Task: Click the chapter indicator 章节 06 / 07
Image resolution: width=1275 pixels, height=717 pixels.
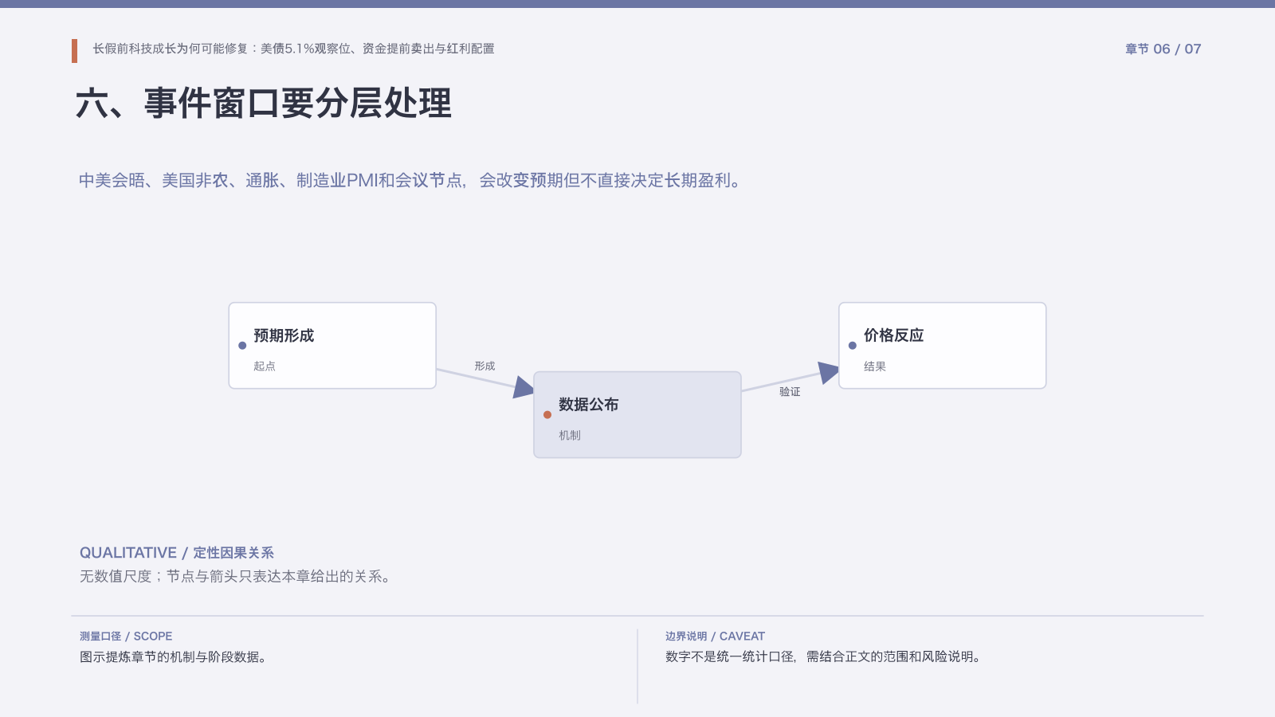Action: tap(1163, 49)
